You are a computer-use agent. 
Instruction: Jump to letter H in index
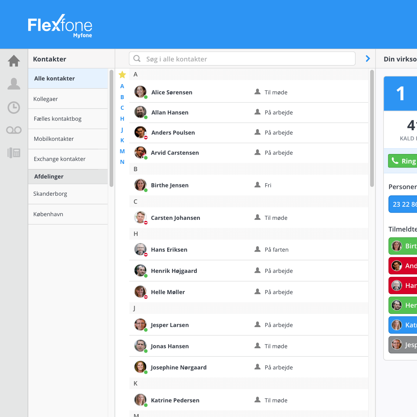pos(122,119)
